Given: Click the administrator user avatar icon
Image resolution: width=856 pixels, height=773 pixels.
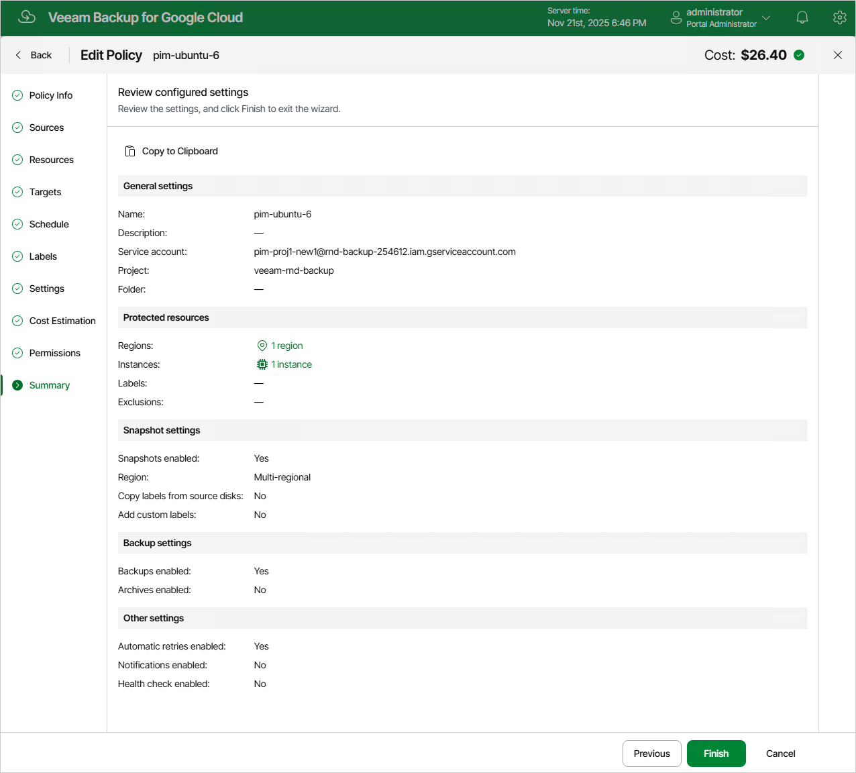Looking at the screenshot, I should (x=676, y=18).
